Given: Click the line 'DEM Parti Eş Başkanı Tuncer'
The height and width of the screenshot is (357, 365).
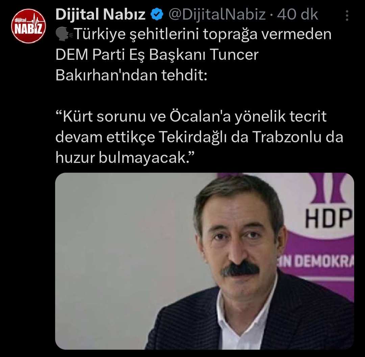Looking at the screenshot, I should (157, 55).
